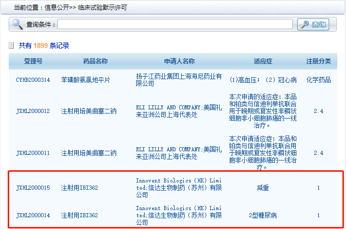Click the 受理号 column header

pos(33,61)
